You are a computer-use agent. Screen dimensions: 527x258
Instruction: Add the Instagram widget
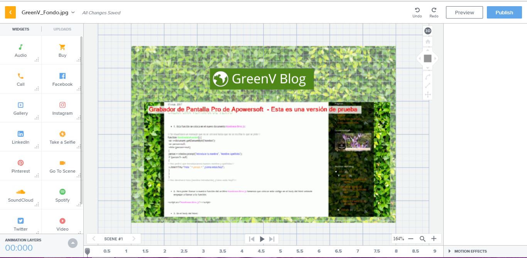pyautogui.click(x=62, y=108)
